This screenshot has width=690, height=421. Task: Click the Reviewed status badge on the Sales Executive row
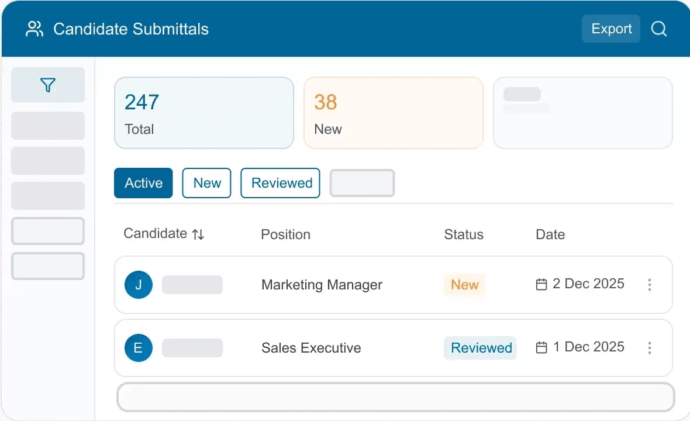(480, 348)
